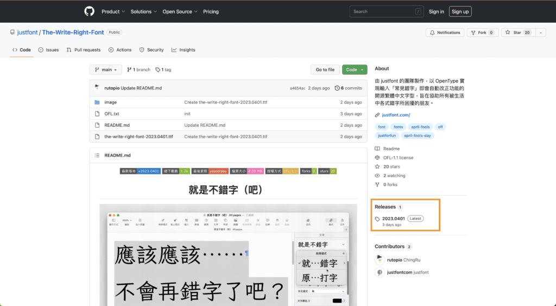Open the main branch selector
This screenshot has height=306, width=556.
coord(106,70)
